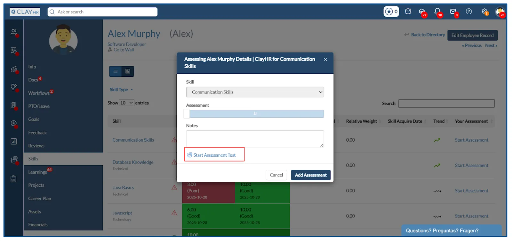Click warning triangle in Javascript row
Screen dimensions: 512x241
[174, 213]
